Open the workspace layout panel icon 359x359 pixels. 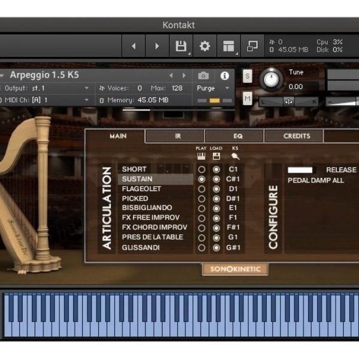229,46
